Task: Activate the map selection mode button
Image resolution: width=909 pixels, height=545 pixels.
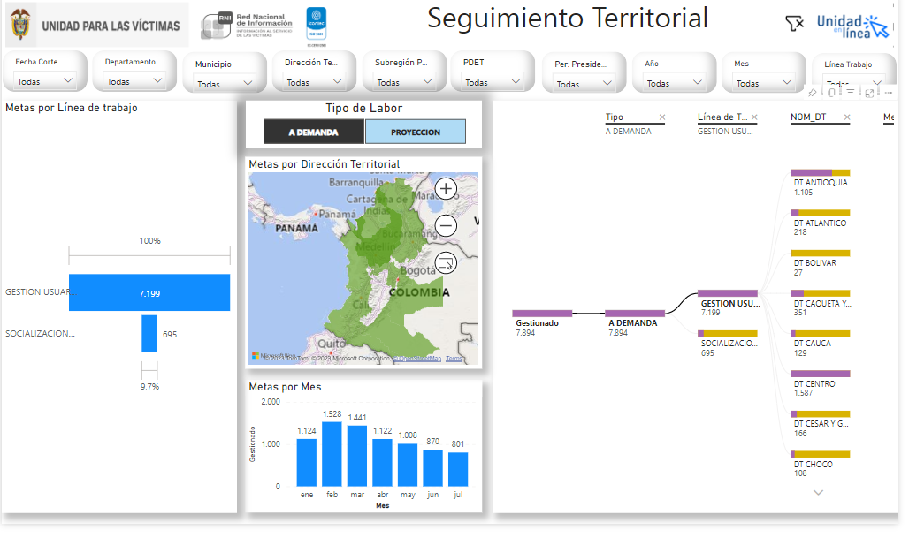Action: [x=446, y=263]
